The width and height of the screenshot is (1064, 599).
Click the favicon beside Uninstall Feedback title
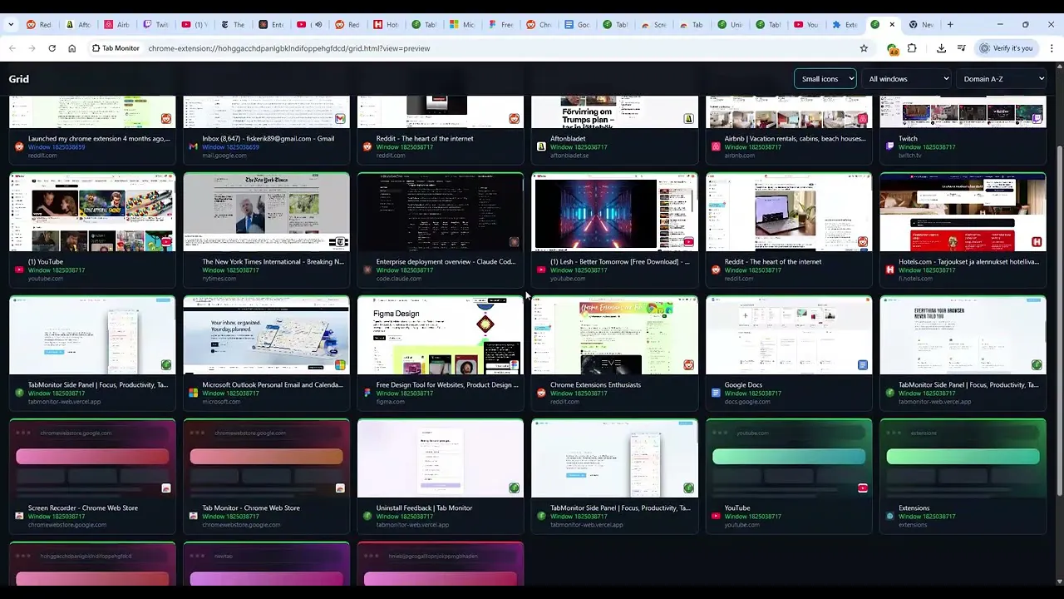(x=367, y=517)
